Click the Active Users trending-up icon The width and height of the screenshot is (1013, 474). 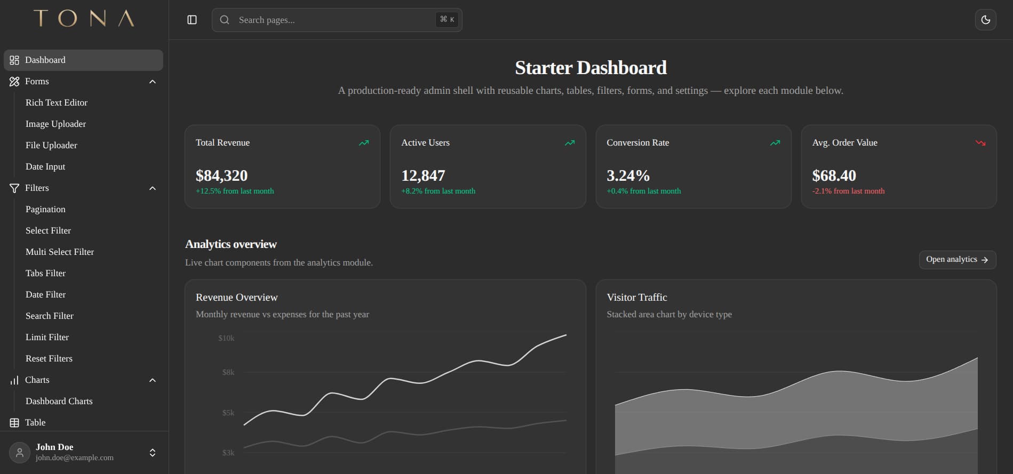(x=570, y=143)
